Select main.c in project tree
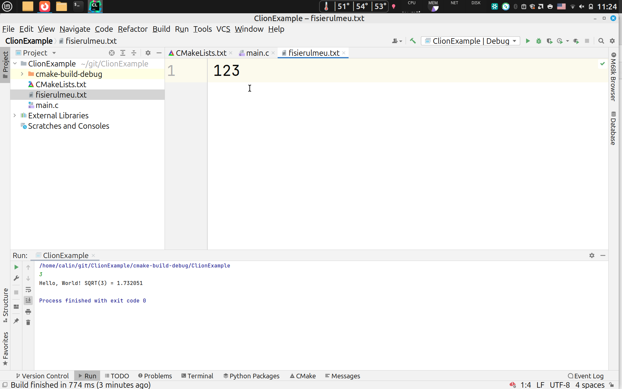Image resolution: width=622 pixels, height=389 pixels. pos(47,105)
